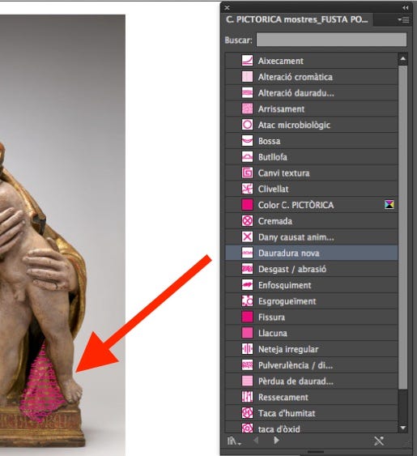Choose the Cremada swatch icon
Screen dimensions: 417x456
247,221
